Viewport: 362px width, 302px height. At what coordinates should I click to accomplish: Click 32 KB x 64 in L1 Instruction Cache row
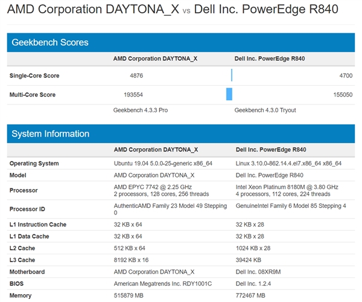click(128, 225)
